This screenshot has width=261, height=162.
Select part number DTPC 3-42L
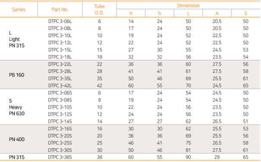[x=60, y=86]
